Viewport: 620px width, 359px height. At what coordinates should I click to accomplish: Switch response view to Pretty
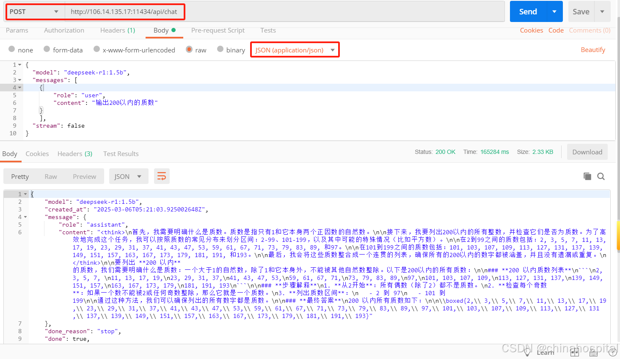(20, 176)
